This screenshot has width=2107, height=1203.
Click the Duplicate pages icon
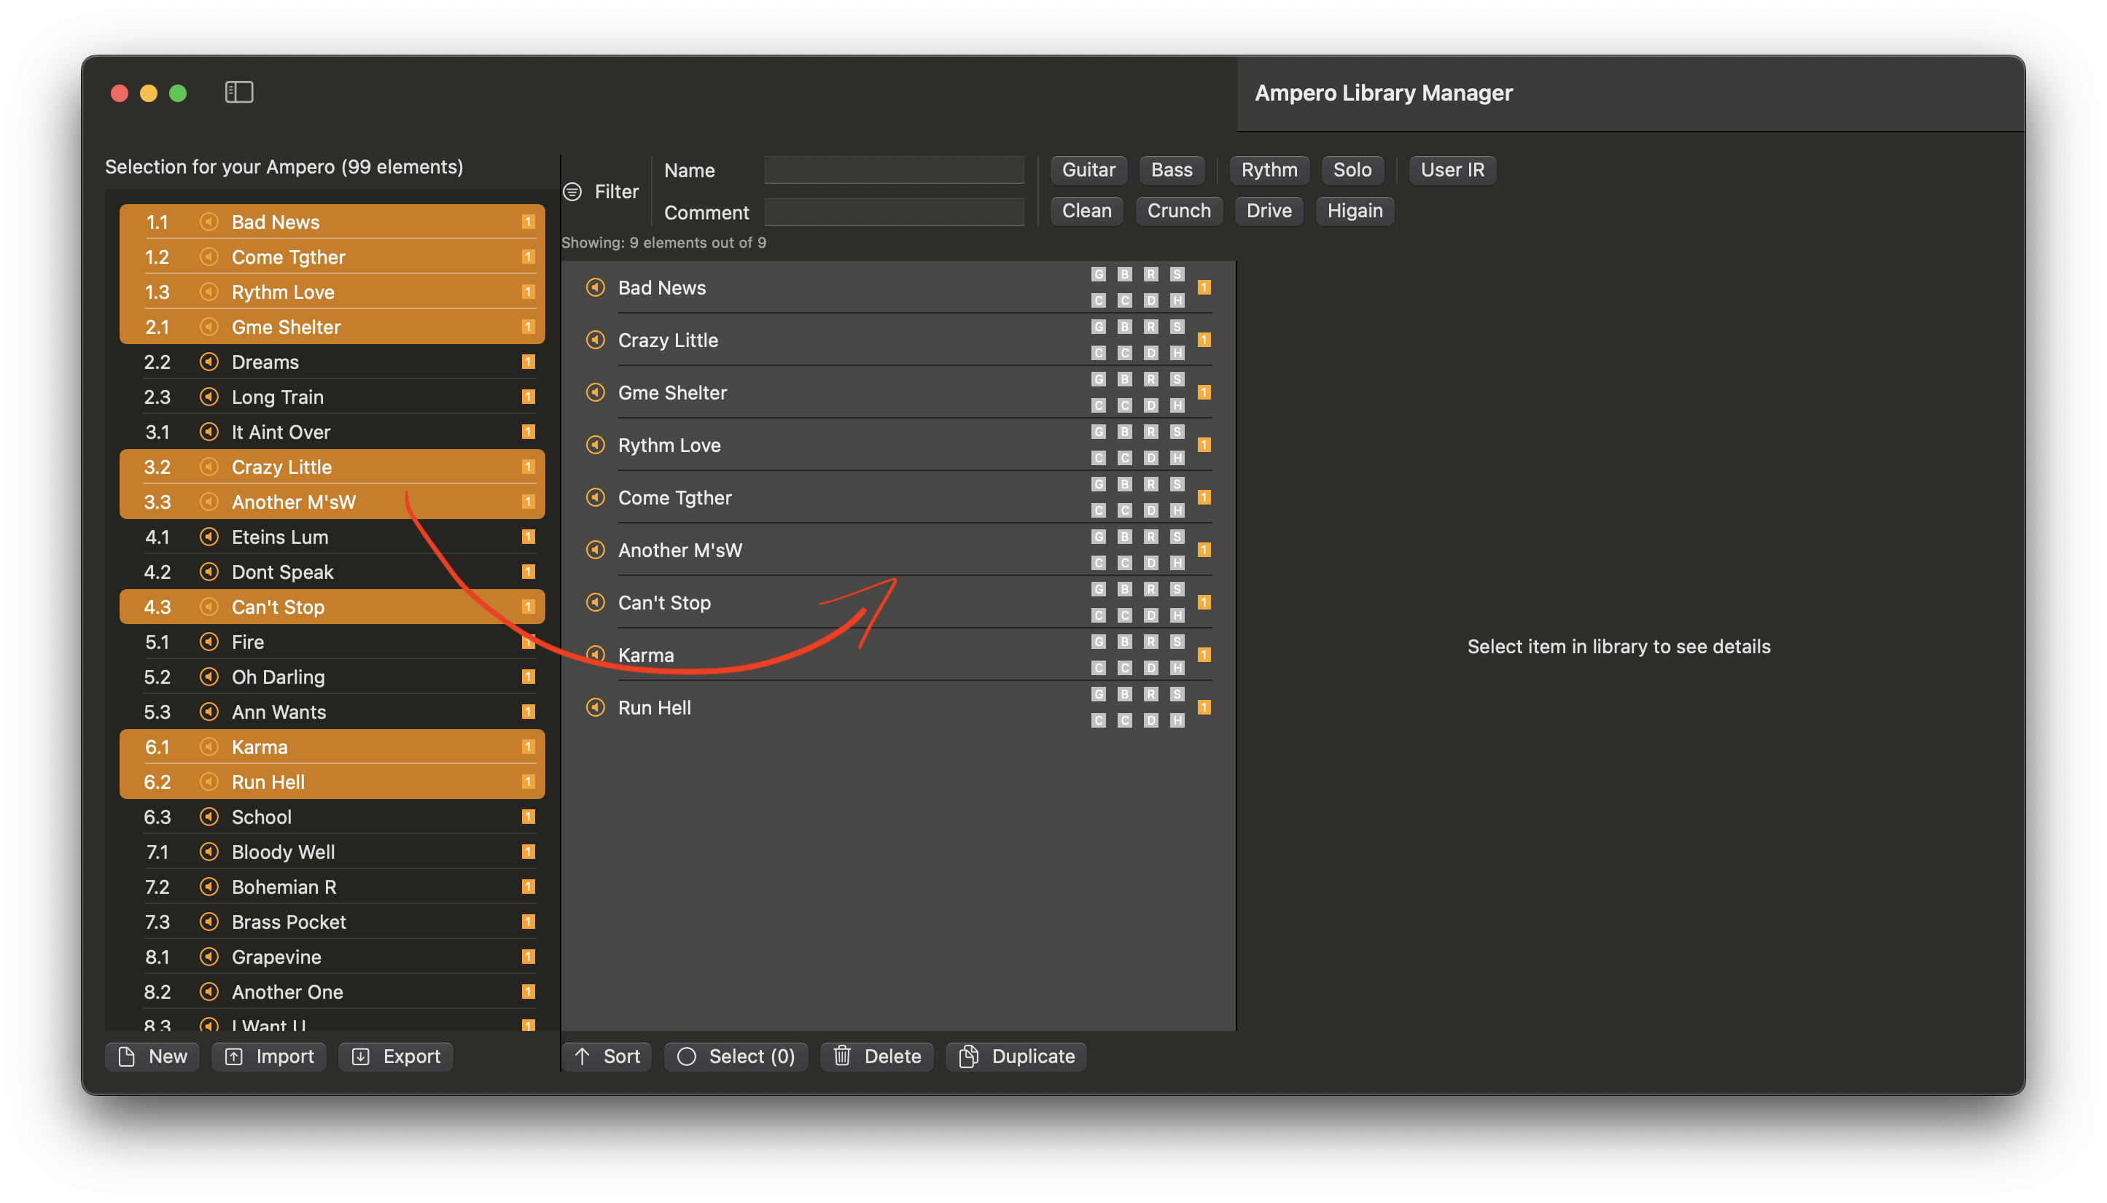pos(968,1056)
